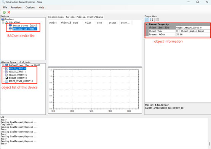Select BACnetClient (Device:8848) in Address Space

tap(24, 65)
